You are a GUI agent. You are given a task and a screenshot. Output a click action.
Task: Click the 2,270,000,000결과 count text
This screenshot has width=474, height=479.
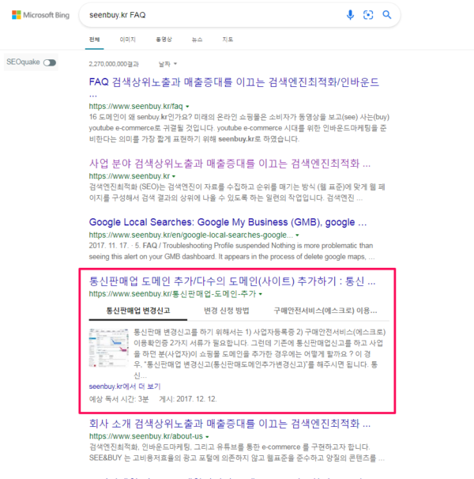pyautogui.click(x=114, y=64)
